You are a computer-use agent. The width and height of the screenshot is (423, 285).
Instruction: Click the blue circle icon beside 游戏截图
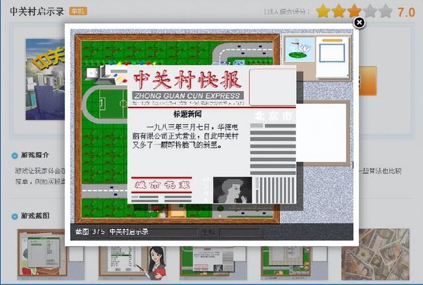[14, 216]
